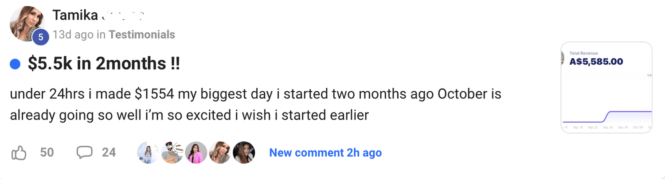Image resolution: width=665 pixels, height=179 pixels.
Task: Click the level 5 badge on avatar
Action: pyautogui.click(x=41, y=37)
